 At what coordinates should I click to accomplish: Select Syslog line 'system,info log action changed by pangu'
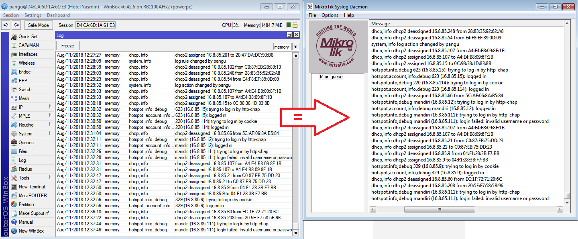(415, 44)
